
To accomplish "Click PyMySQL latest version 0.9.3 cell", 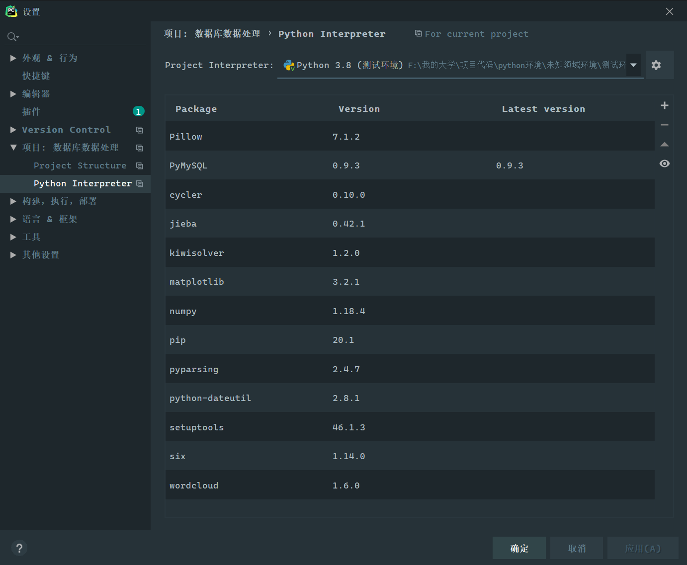I will pos(510,165).
